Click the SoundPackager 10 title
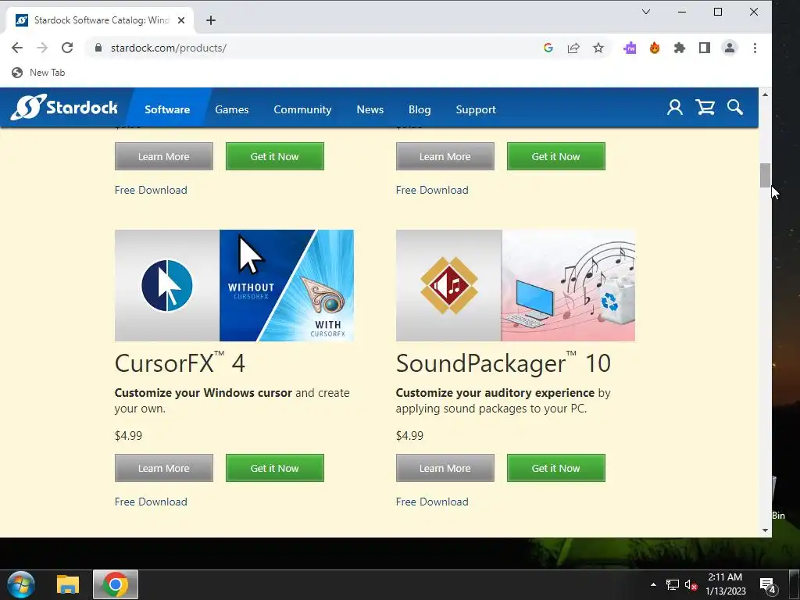The height and width of the screenshot is (600, 800). pyautogui.click(x=503, y=363)
